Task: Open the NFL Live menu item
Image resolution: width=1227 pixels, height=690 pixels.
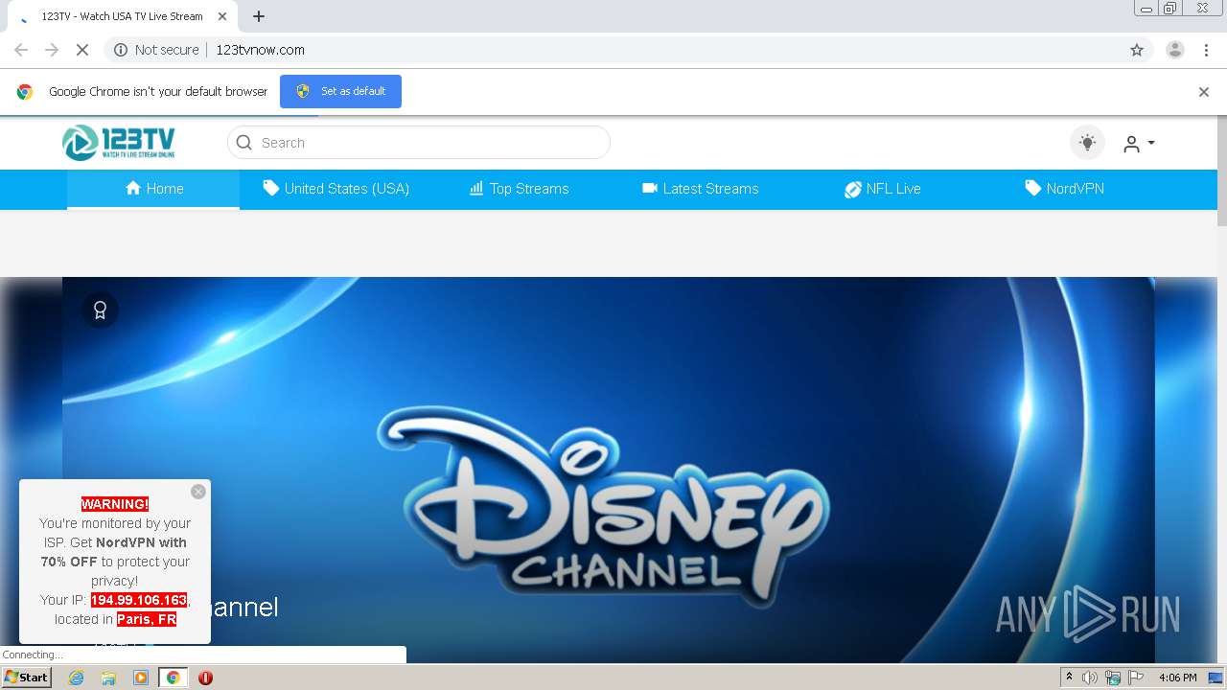Action: point(882,189)
